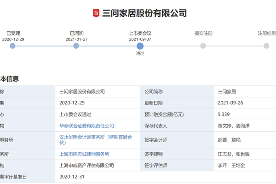This screenshot has height=184, width=276.
Task: Click the 2020-12-31 audit base date cell
Action: (x=166, y=177)
